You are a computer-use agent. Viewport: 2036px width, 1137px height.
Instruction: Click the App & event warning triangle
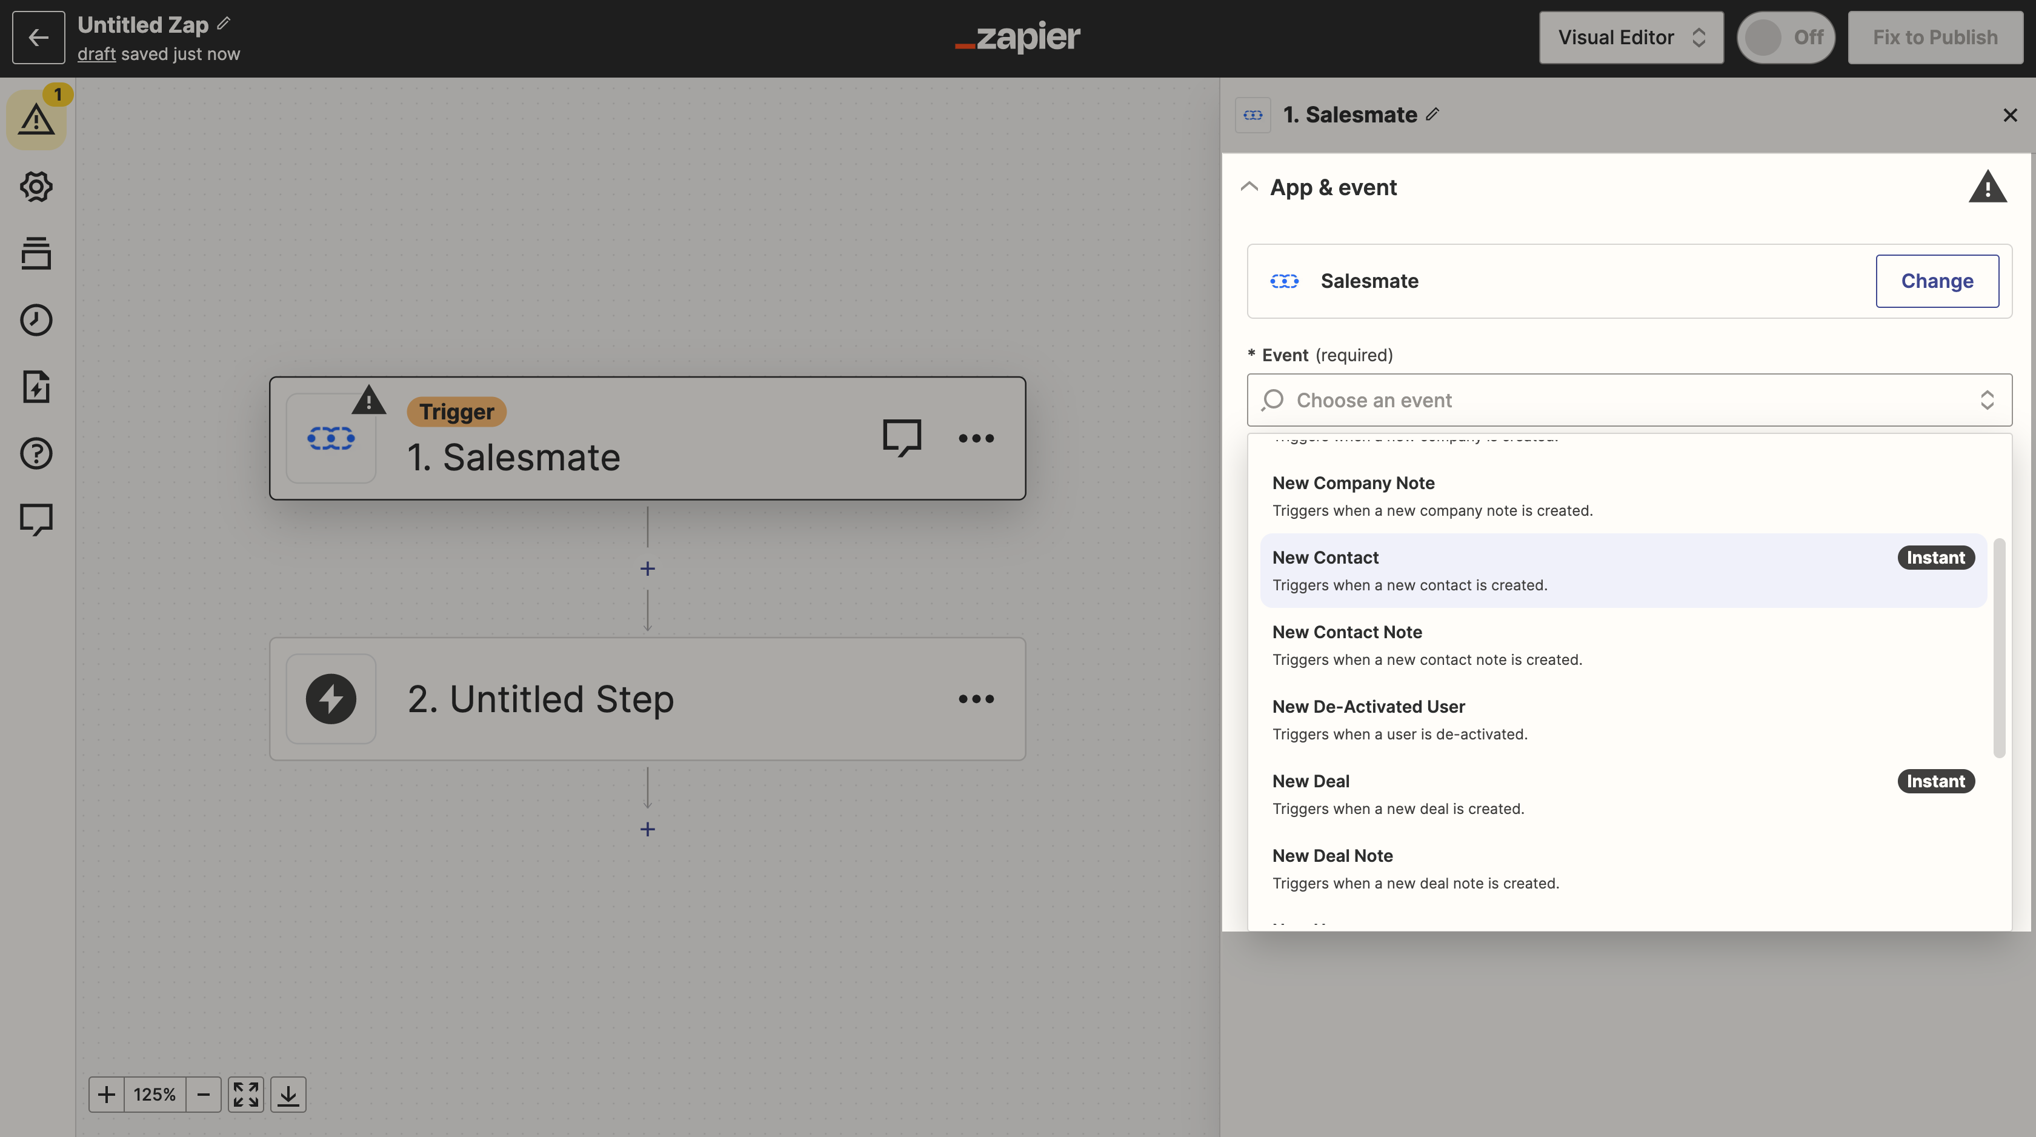[1987, 187]
